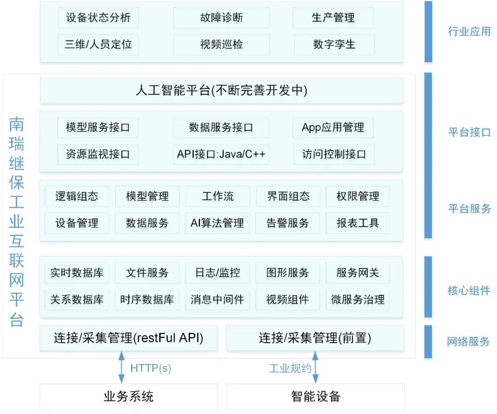Click the 连接/采集管理(前置) box

point(315,338)
